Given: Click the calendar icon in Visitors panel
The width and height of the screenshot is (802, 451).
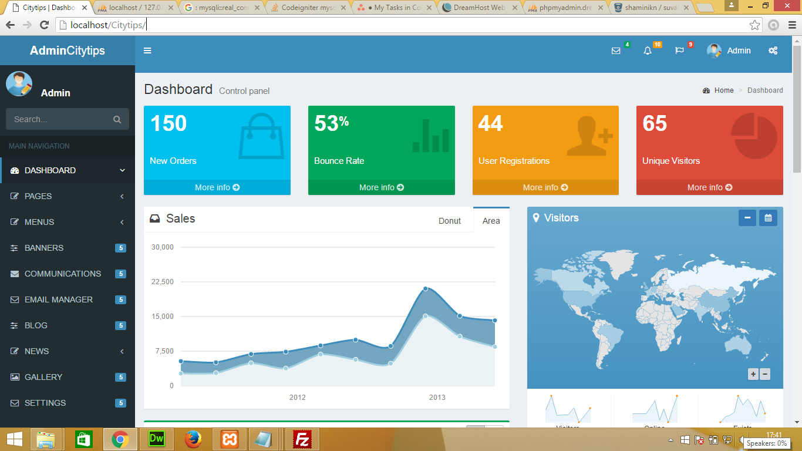Looking at the screenshot, I should tap(768, 218).
